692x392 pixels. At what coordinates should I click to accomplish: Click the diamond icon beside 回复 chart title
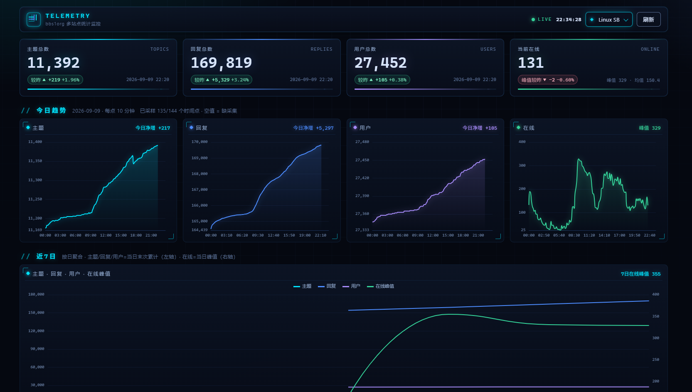pyautogui.click(x=191, y=128)
